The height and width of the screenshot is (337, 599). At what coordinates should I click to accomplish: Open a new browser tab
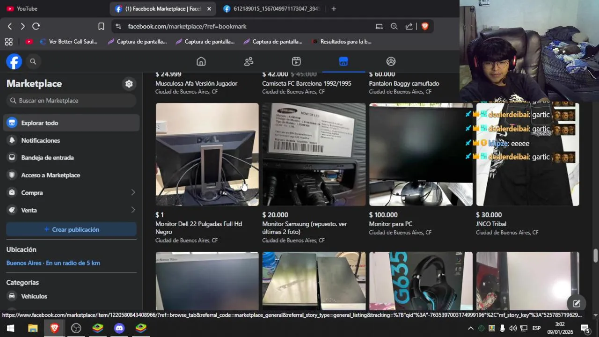(334, 8)
